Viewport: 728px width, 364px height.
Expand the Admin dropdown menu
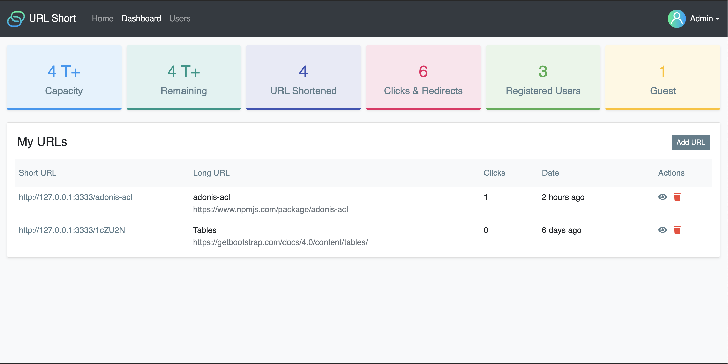[704, 19]
